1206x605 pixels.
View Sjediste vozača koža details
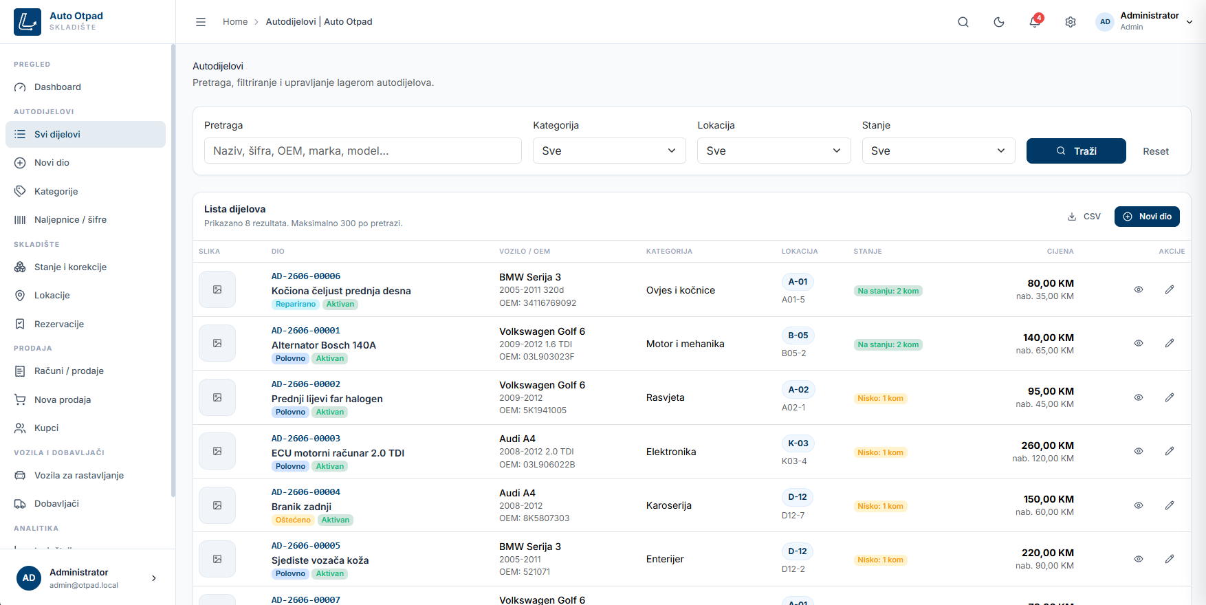tap(1139, 559)
